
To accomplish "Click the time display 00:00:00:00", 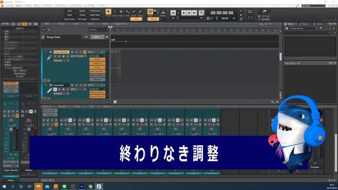I will (222, 13).
